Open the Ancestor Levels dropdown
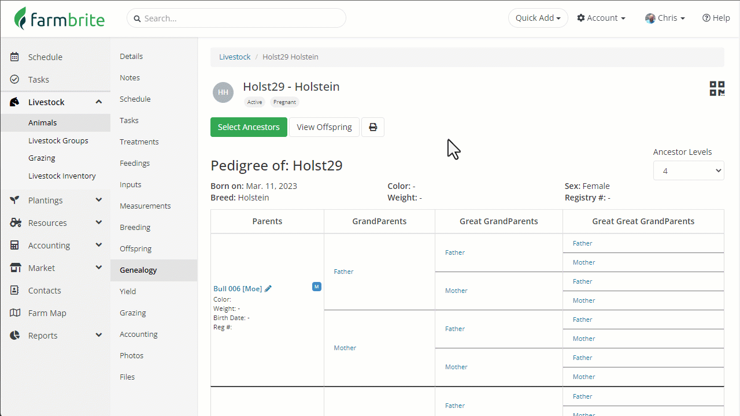The image size is (740, 416). [x=688, y=170]
